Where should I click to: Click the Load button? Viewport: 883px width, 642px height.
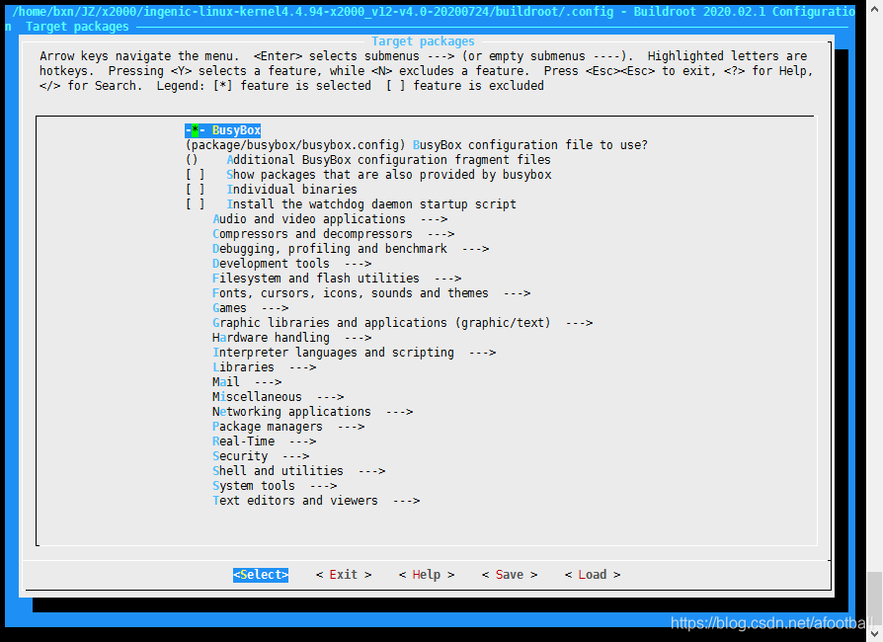593,575
